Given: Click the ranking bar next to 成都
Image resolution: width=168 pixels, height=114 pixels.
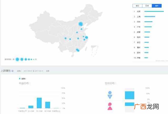Looking at the screenshot, I should (x=147, y=32).
